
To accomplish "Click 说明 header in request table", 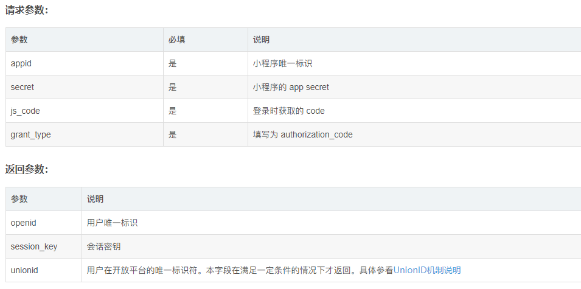I will pos(261,40).
